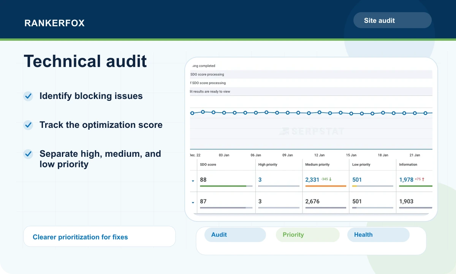Click the Clearer prioritization for fixes box
Image resolution: width=456 pixels, height=274 pixels.
pos(100,236)
